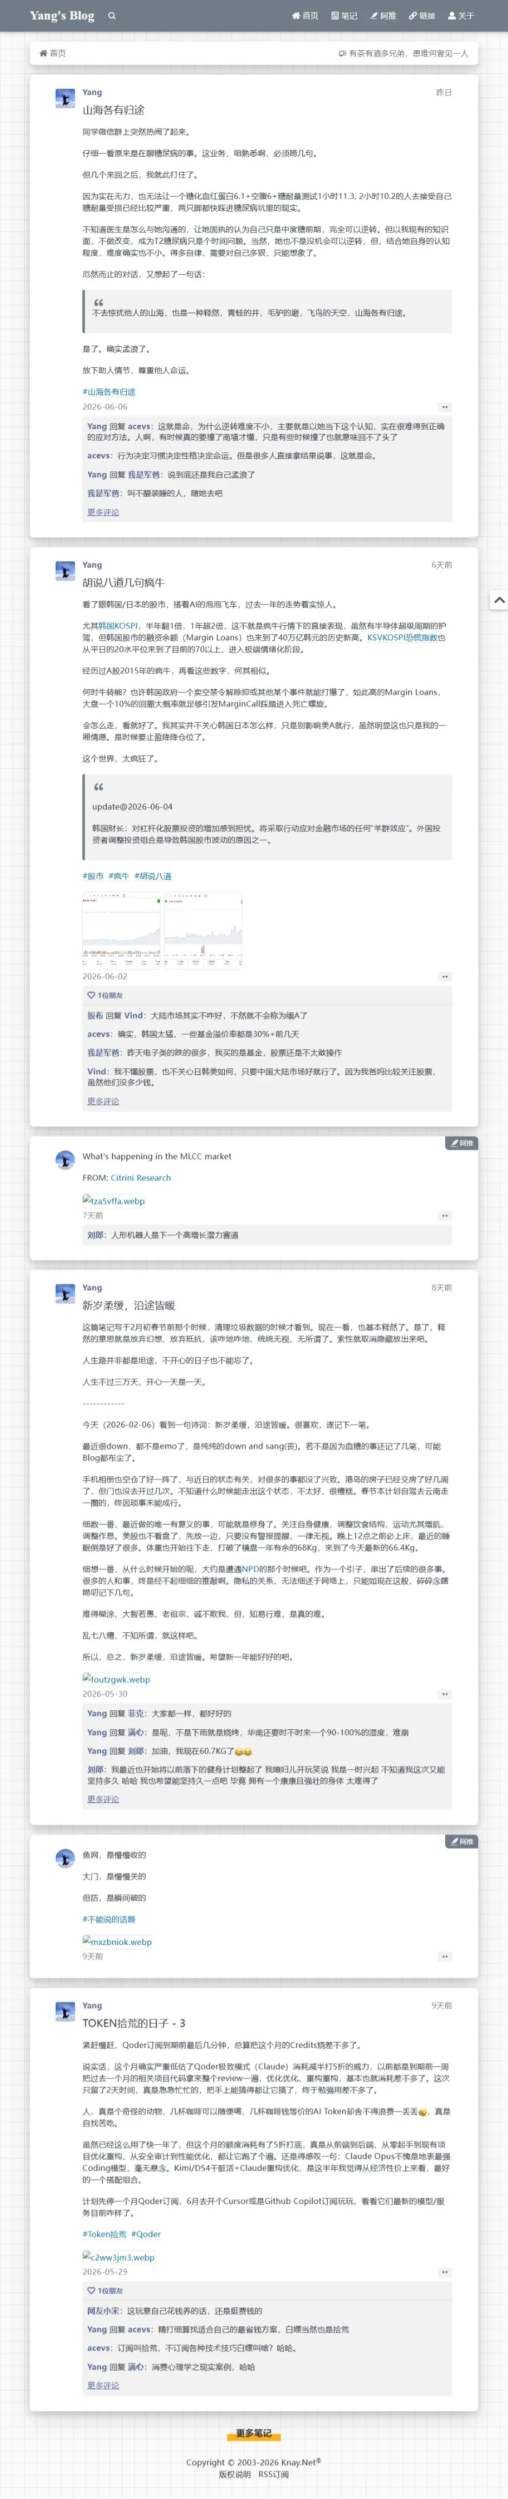Image resolution: width=508 pixels, height=2499 pixels.
Task: Click the heart 1位朋友 like on 疯牛 post
Action: [106, 995]
